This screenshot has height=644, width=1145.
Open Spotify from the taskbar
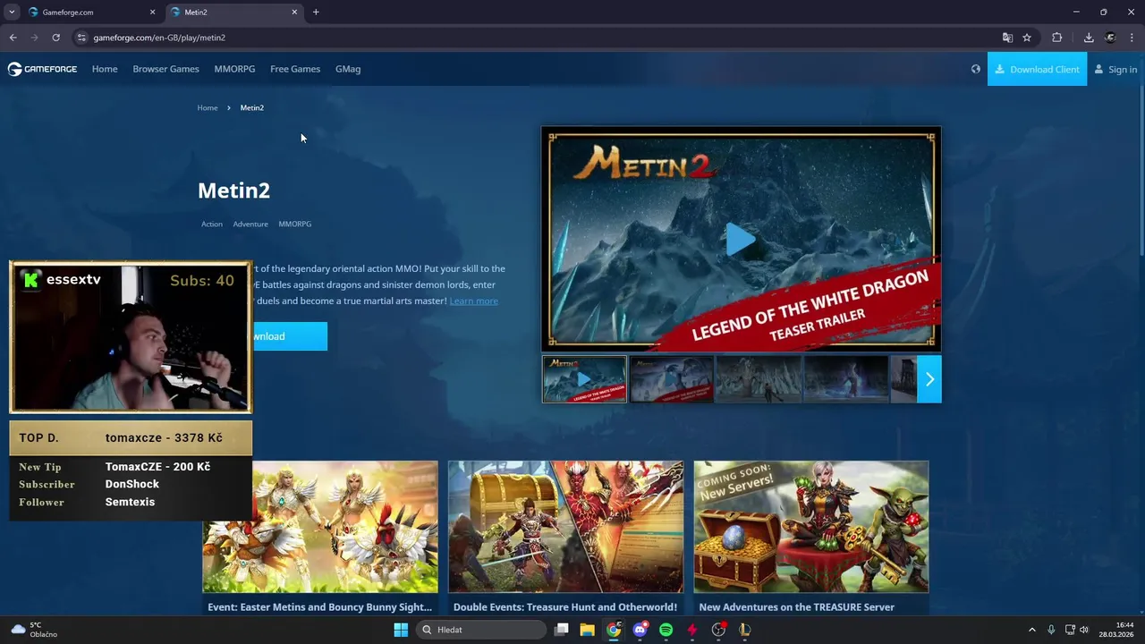(666, 630)
